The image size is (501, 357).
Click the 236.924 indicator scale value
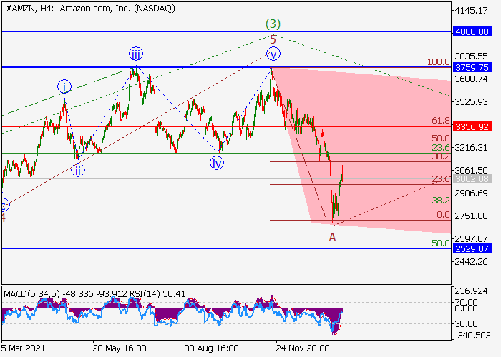pyautogui.click(x=471, y=291)
